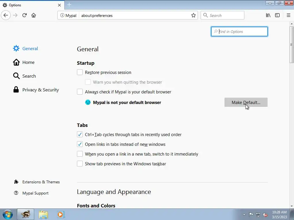Uncheck Ctrl+Tab cycles through tabs option

point(80,134)
